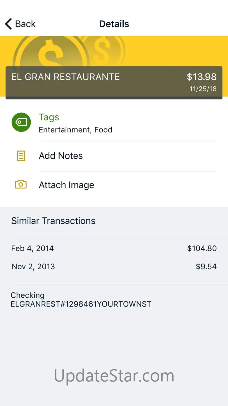This screenshot has width=228, height=406.
Task: Select the Entertainment, Food tags text
Action: [75, 130]
